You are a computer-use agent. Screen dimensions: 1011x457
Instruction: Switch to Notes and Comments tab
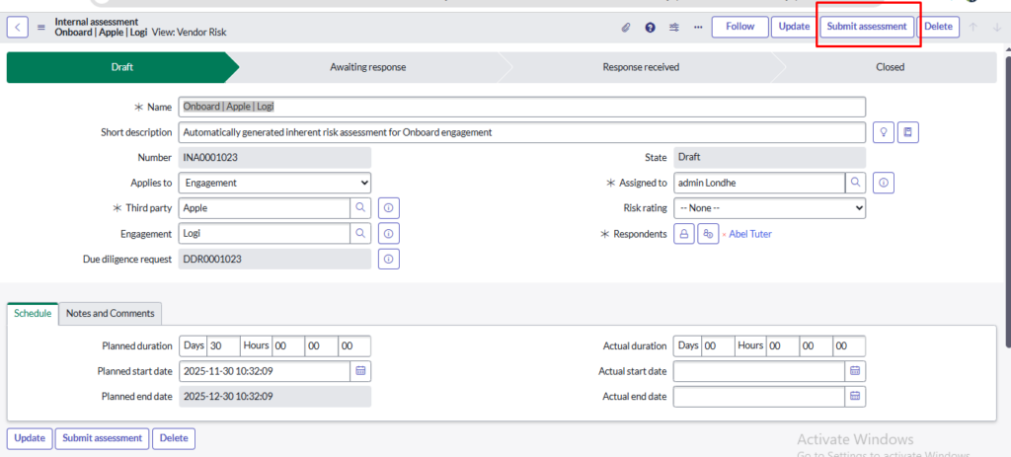(x=110, y=313)
